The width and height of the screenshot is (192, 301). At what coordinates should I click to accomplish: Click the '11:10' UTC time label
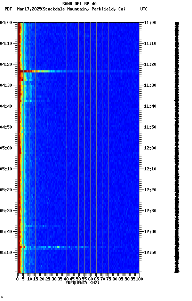tap(150, 44)
